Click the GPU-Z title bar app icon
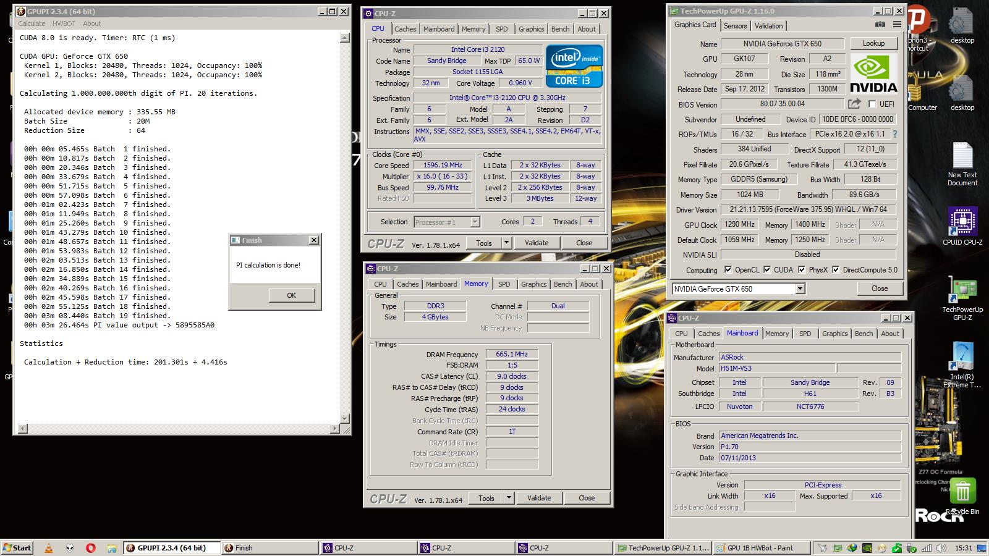 pyautogui.click(x=674, y=11)
